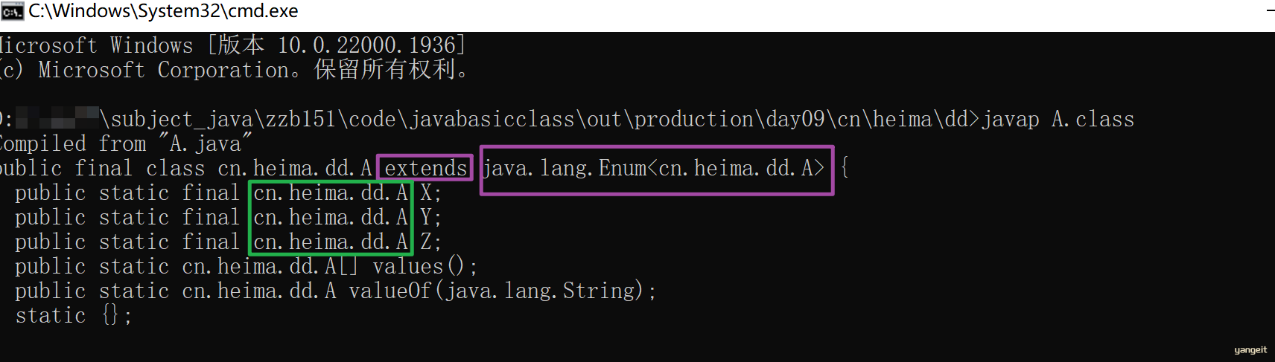Click the field name X; after the green box
Image resolution: width=1275 pixels, height=362 pixels.
tap(430, 193)
